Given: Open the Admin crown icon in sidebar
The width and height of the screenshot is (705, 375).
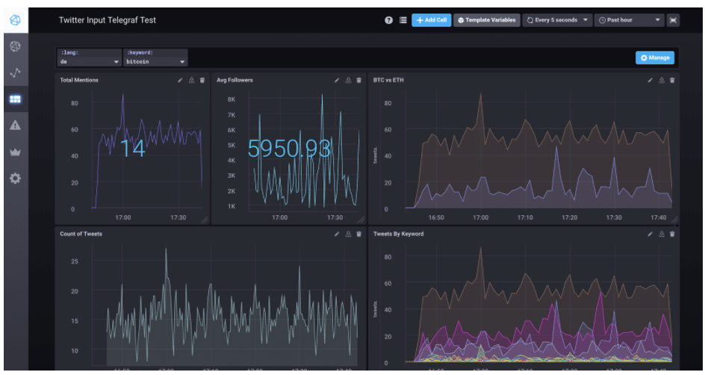Looking at the screenshot, I should tap(15, 152).
